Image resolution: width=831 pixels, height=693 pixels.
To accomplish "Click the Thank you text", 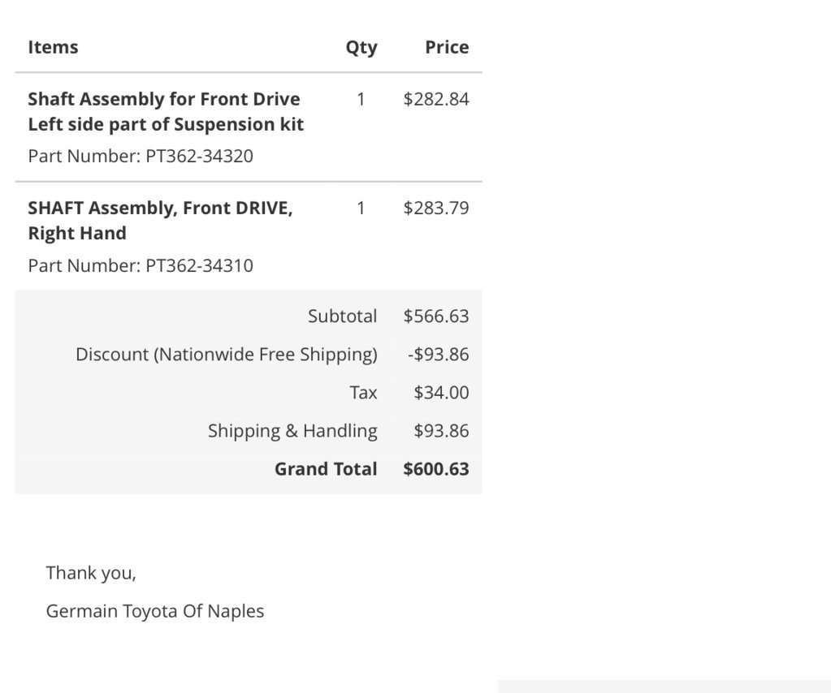I will pyautogui.click(x=91, y=573).
